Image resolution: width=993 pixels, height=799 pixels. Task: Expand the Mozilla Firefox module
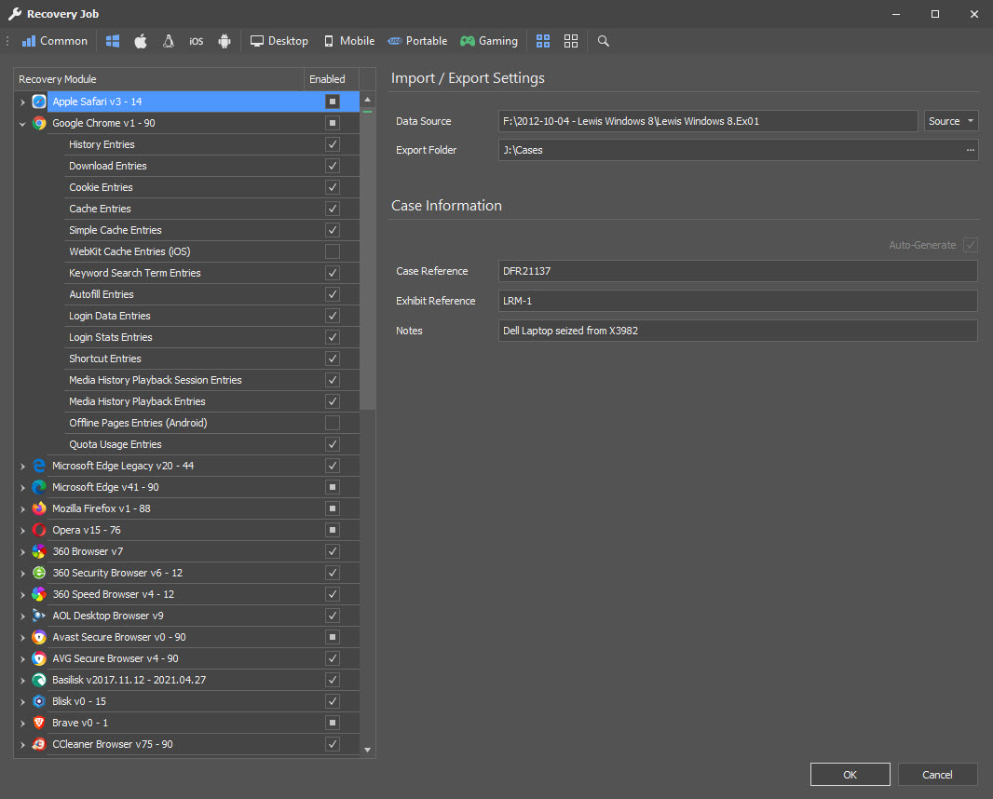click(x=22, y=509)
